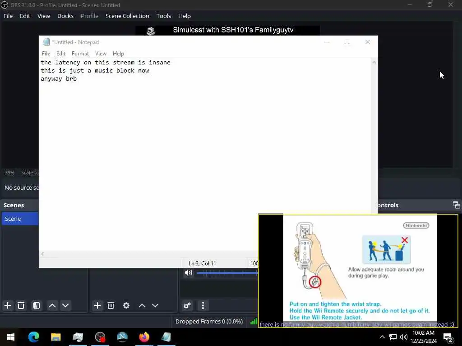This screenshot has width=462, height=346.
Task: Click the Notepad window title bar icon
Action: click(x=46, y=42)
